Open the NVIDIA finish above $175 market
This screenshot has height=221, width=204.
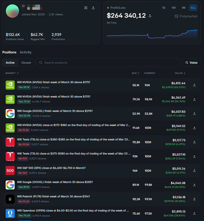[54, 82]
